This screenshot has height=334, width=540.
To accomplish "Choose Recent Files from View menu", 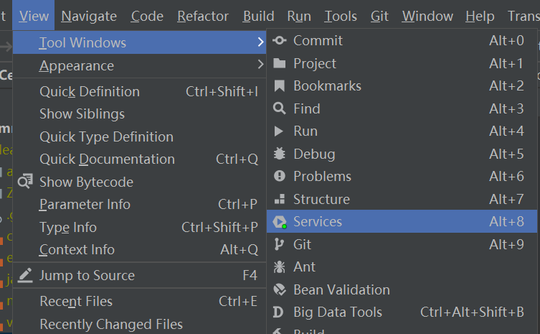I will tap(75, 302).
